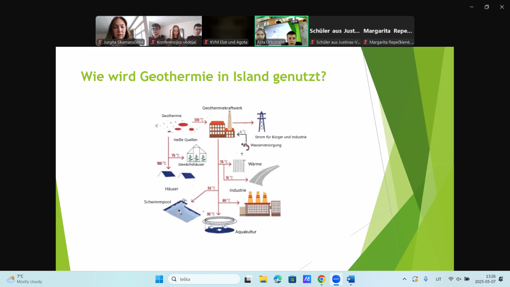The height and width of the screenshot is (287, 510).
Task: Restore down the Zoom window
Action: [487, 7]
